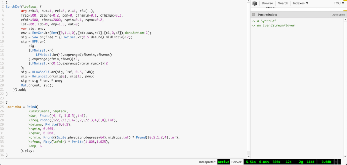Toggle Auto Scroll in Post window

(x=338, y=15)
